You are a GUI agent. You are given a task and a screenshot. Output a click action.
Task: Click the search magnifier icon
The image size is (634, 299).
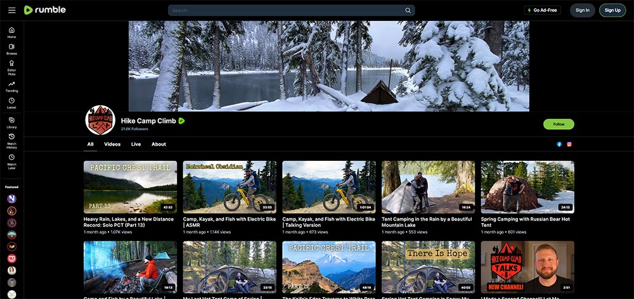click(408, 11)
